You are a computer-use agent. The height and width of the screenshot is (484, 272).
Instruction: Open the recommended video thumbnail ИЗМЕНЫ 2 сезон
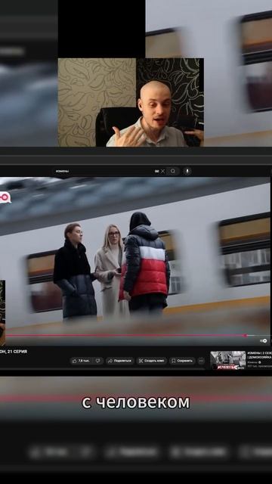[x=228, y=360]
